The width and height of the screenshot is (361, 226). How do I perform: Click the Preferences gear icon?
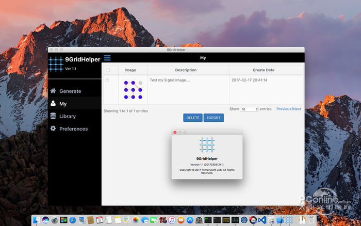[x=53, y=128]
